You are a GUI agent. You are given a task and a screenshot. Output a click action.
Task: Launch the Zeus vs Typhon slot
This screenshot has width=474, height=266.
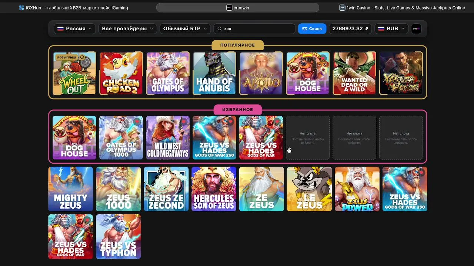click(118, 237)
